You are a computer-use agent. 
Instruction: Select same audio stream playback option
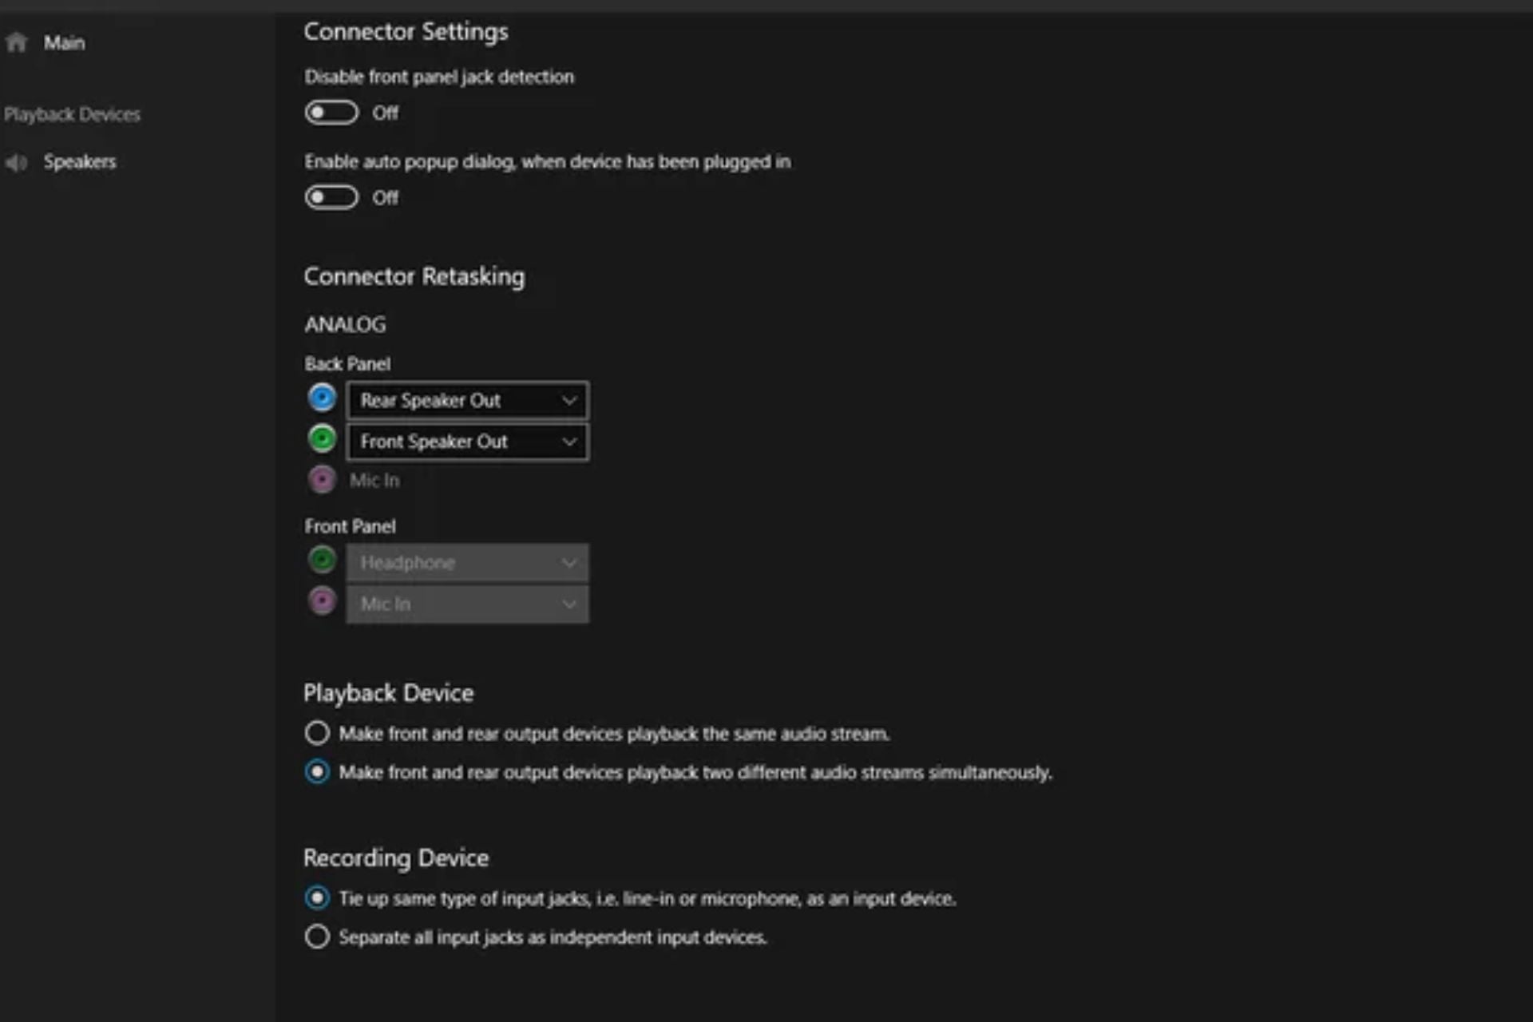[317, 733]
